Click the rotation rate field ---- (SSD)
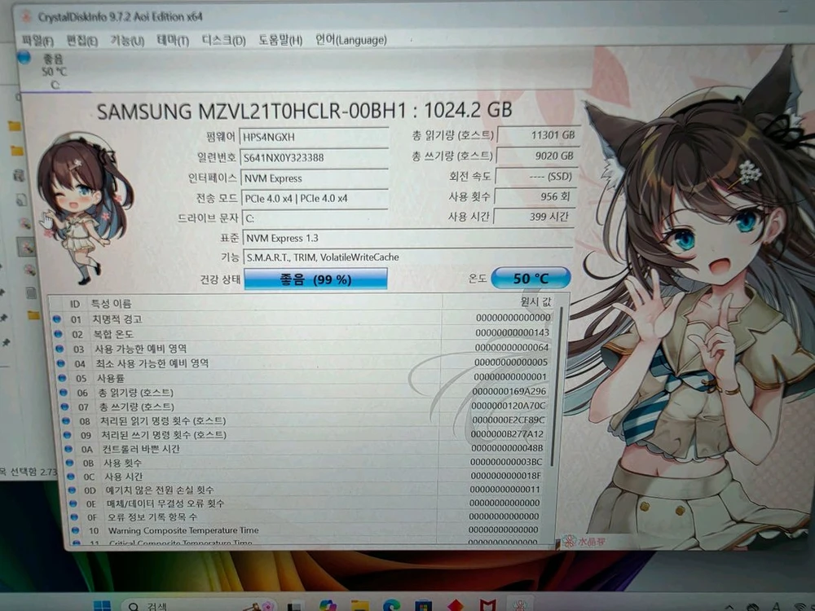Screen dimensions: 815x611 (535, 177)
